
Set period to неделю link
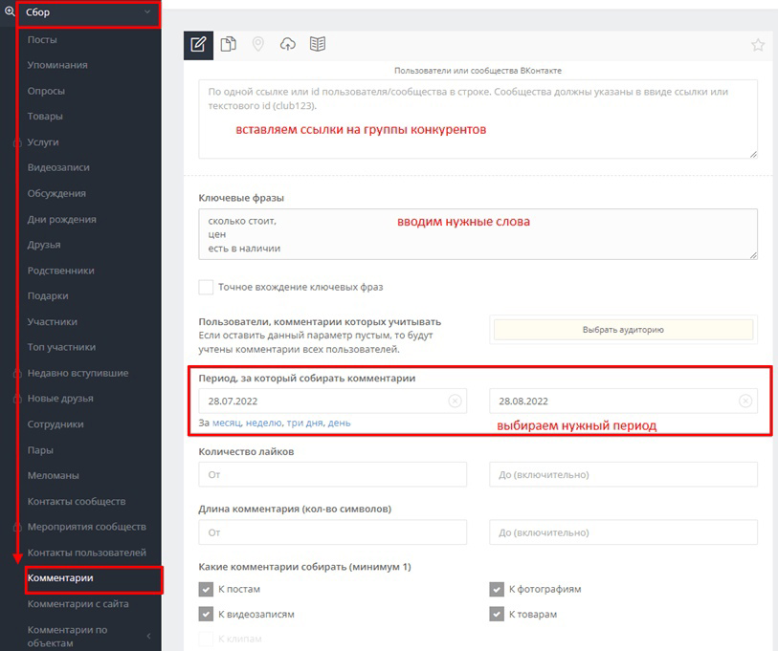(x=264, y=423)
